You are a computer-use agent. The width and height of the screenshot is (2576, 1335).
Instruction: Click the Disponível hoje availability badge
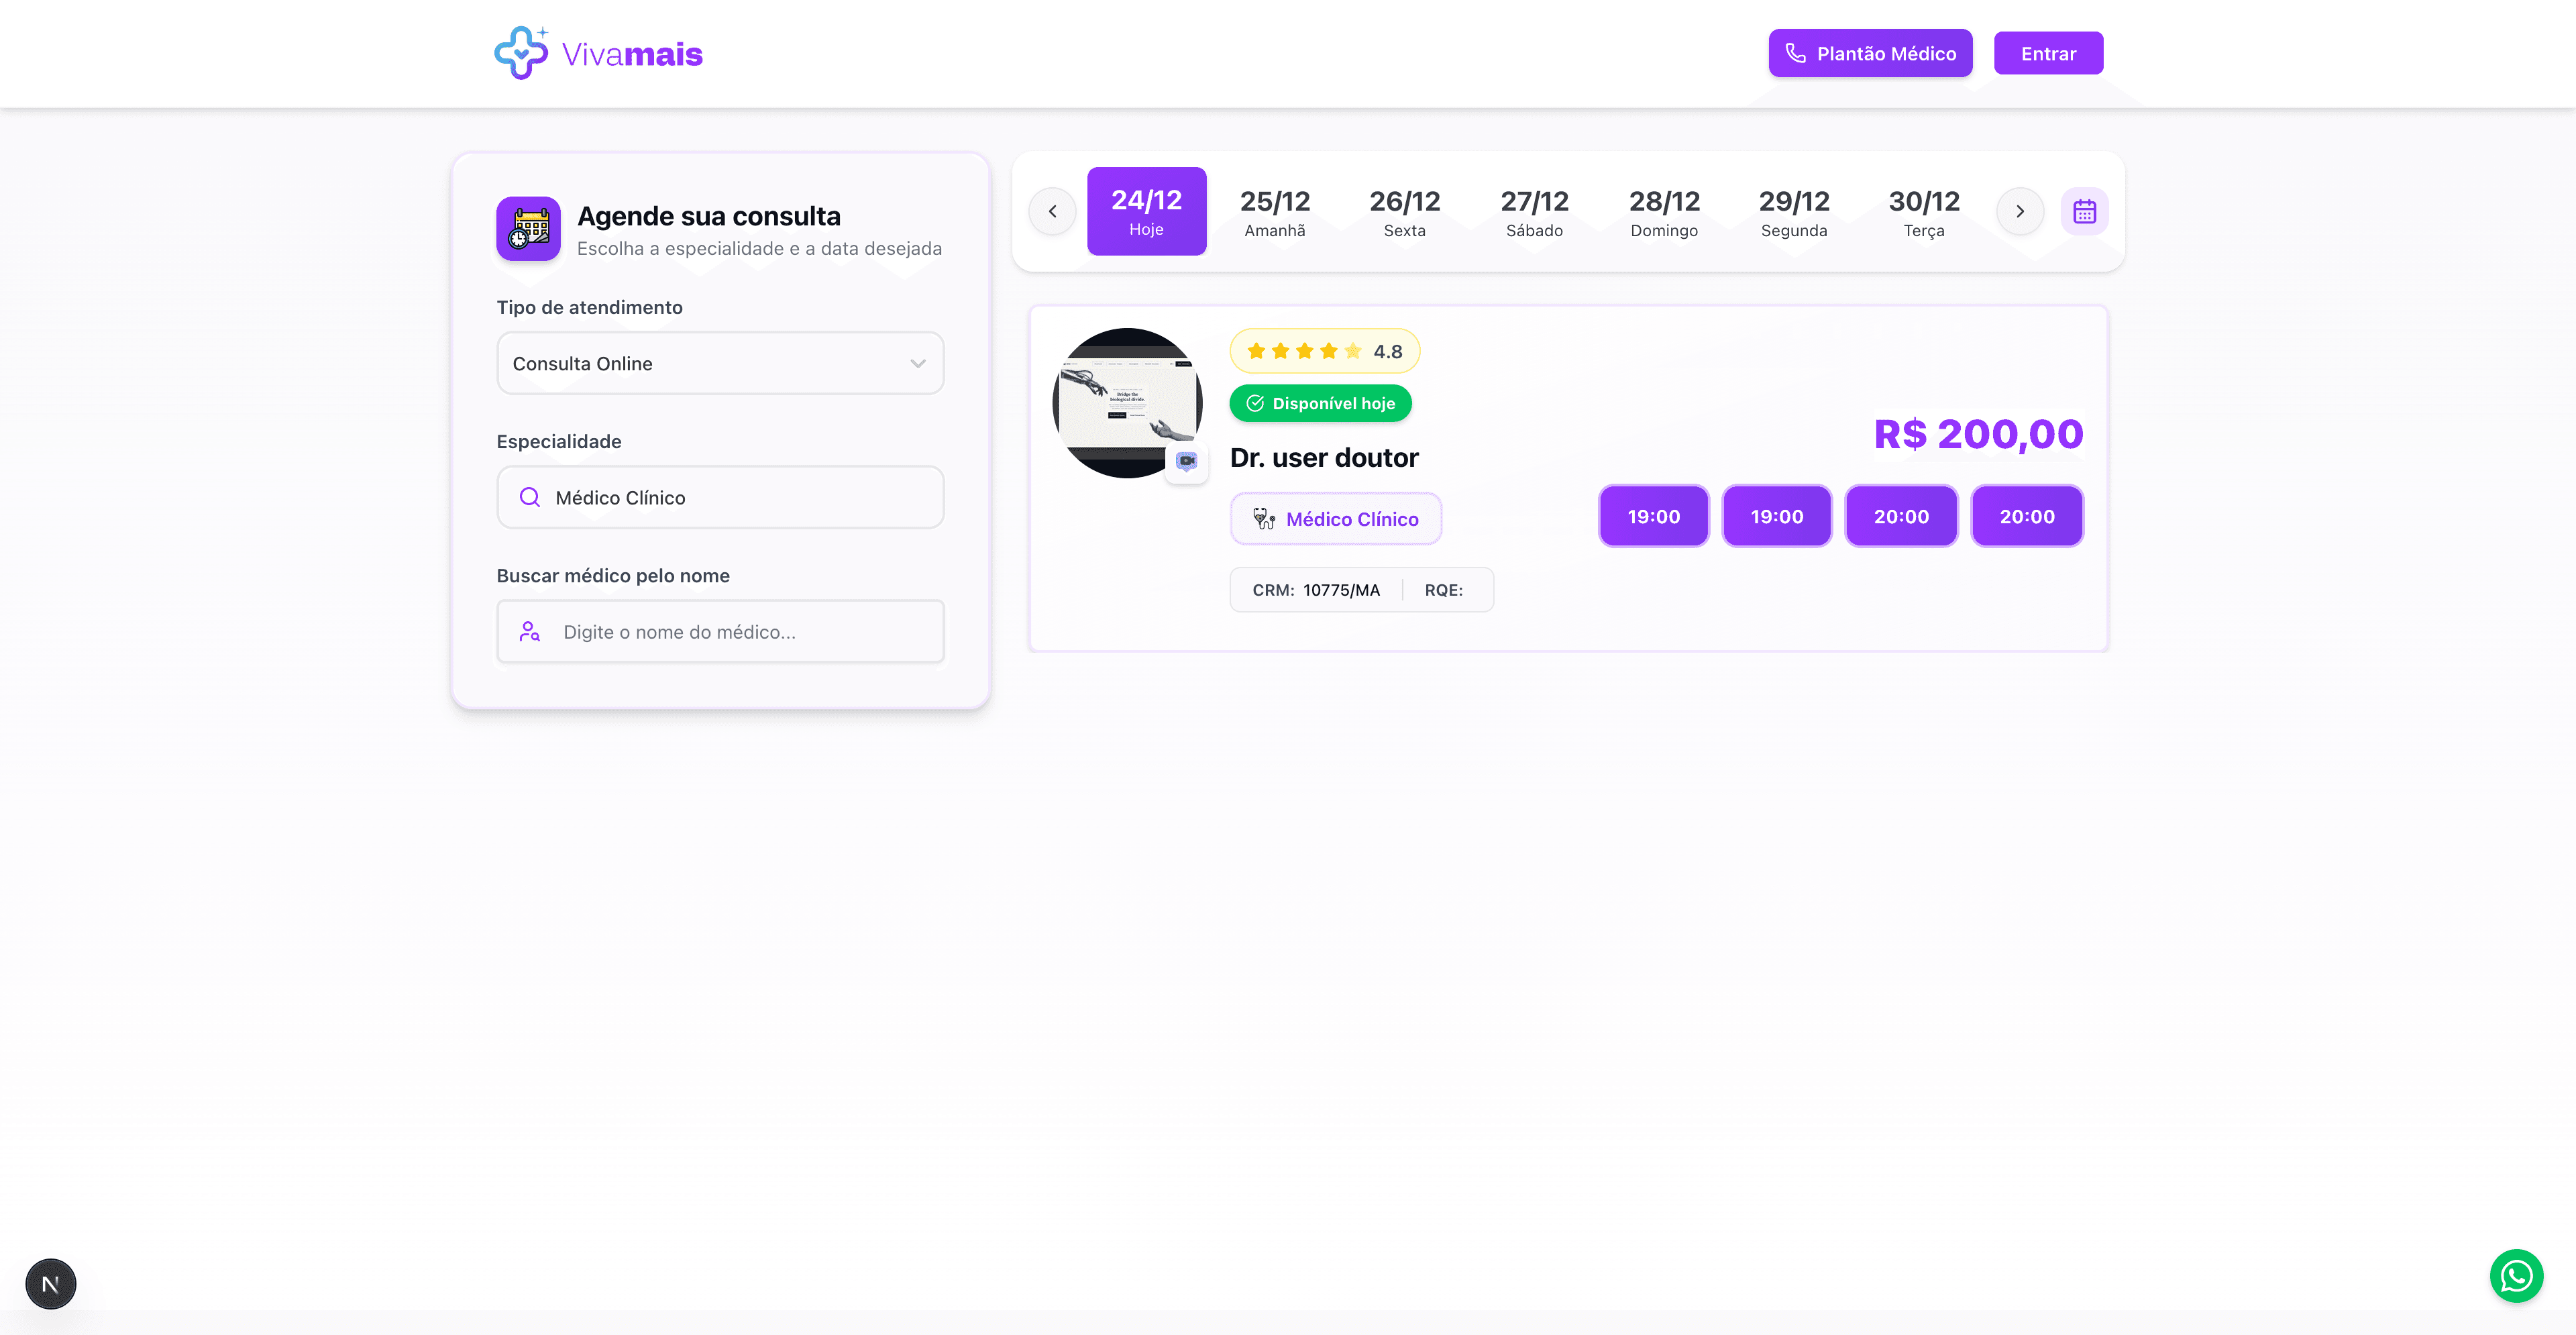click(1320, 403)
